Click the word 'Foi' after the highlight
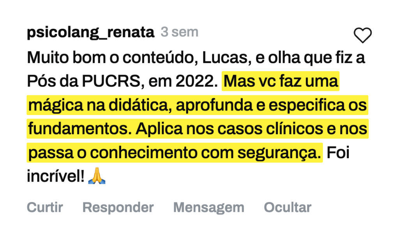This screenshot has width=399, height=236. pyautogui.click(x=338, y=152)
